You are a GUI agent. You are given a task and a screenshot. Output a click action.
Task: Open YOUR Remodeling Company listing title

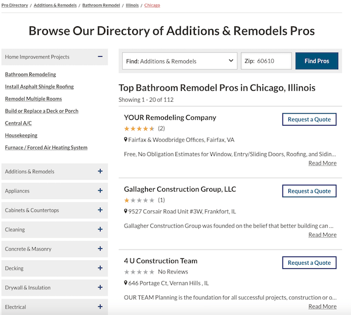click(x=170, y=117)
